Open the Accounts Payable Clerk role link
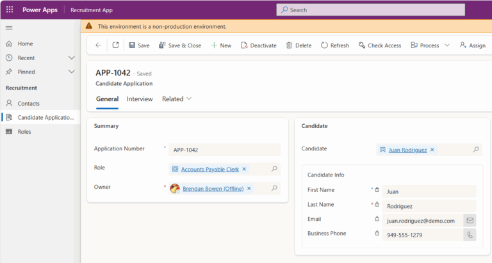This screenshot has width=492, height=263. pyautogui.click(x=210, y=170)
